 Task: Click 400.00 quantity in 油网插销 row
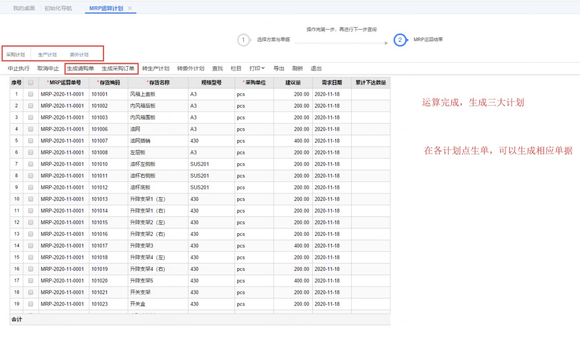[x=301, y=141]
